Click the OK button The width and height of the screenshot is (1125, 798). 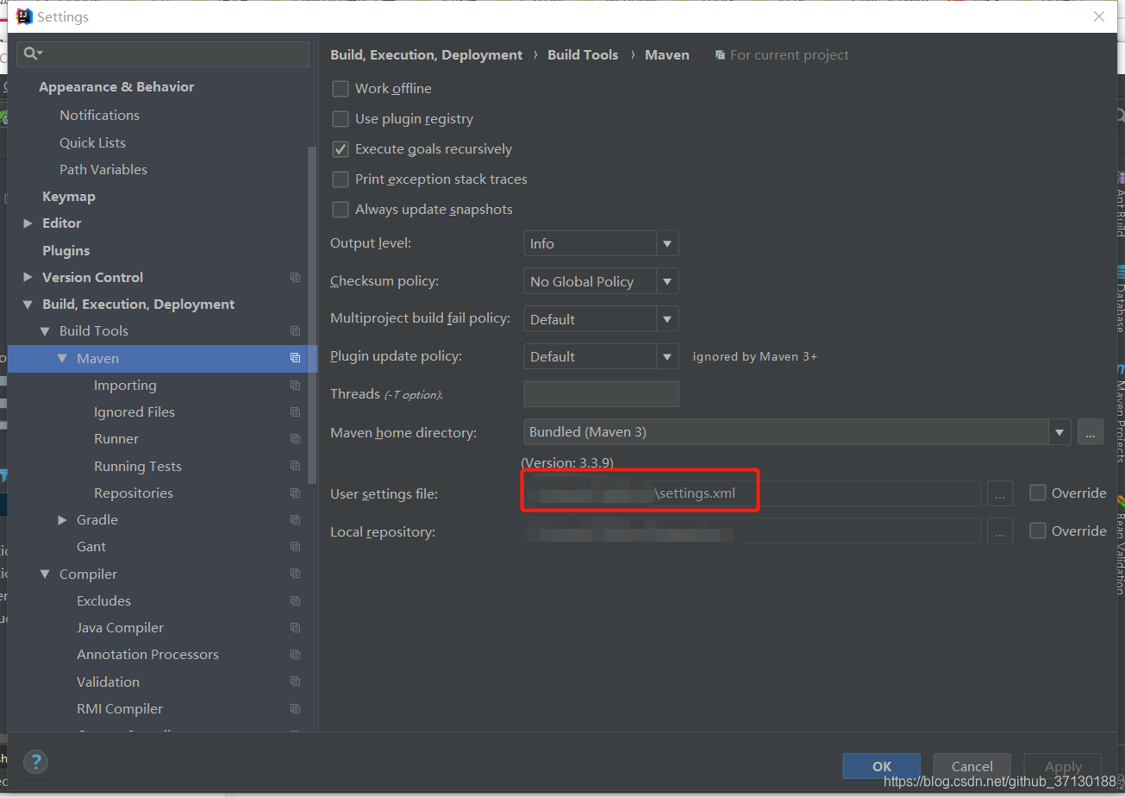tap(881, 766)
